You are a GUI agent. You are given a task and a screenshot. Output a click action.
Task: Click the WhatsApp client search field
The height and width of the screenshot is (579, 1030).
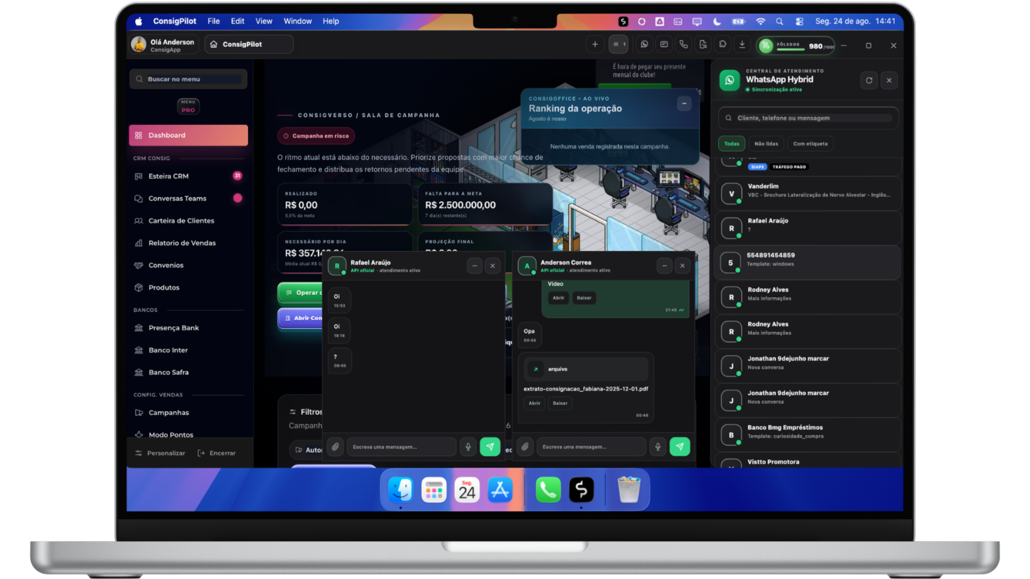(808, 118)
